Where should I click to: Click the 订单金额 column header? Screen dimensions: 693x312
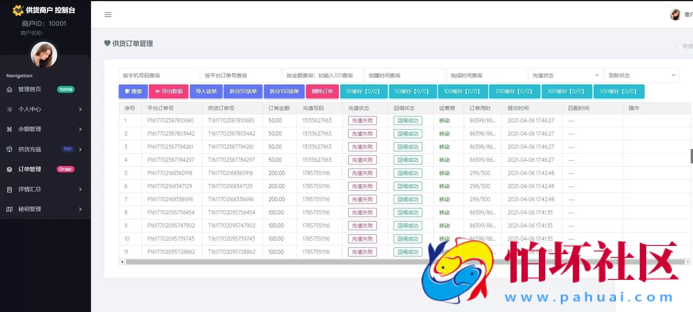click(x=279, y=108)
